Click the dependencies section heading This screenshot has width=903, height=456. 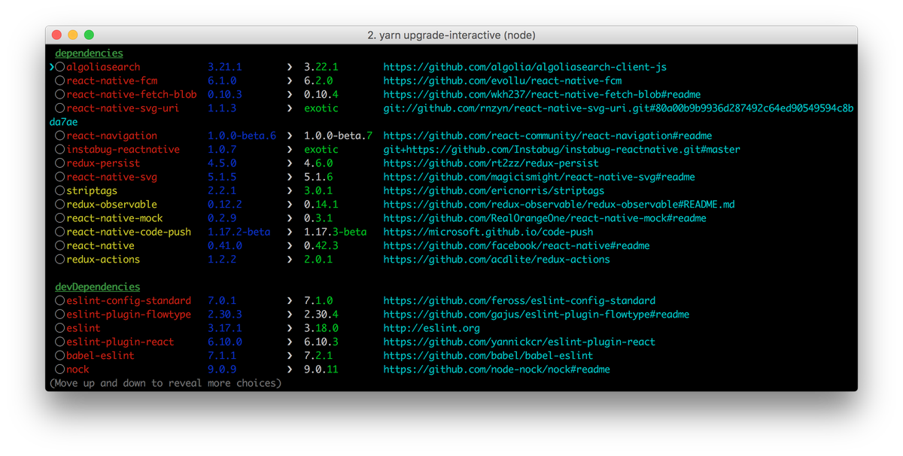[89, 53]
